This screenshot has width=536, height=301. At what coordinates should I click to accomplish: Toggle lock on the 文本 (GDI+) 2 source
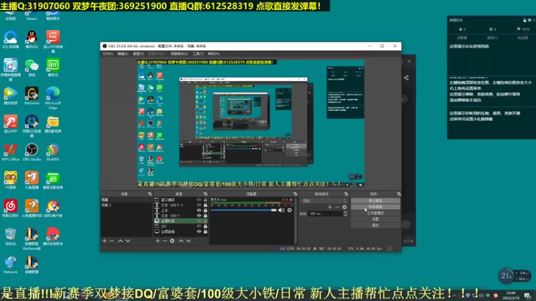click(206, 205)
